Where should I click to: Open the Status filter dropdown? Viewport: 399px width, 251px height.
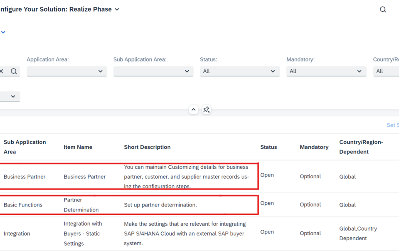click(240, 71)
